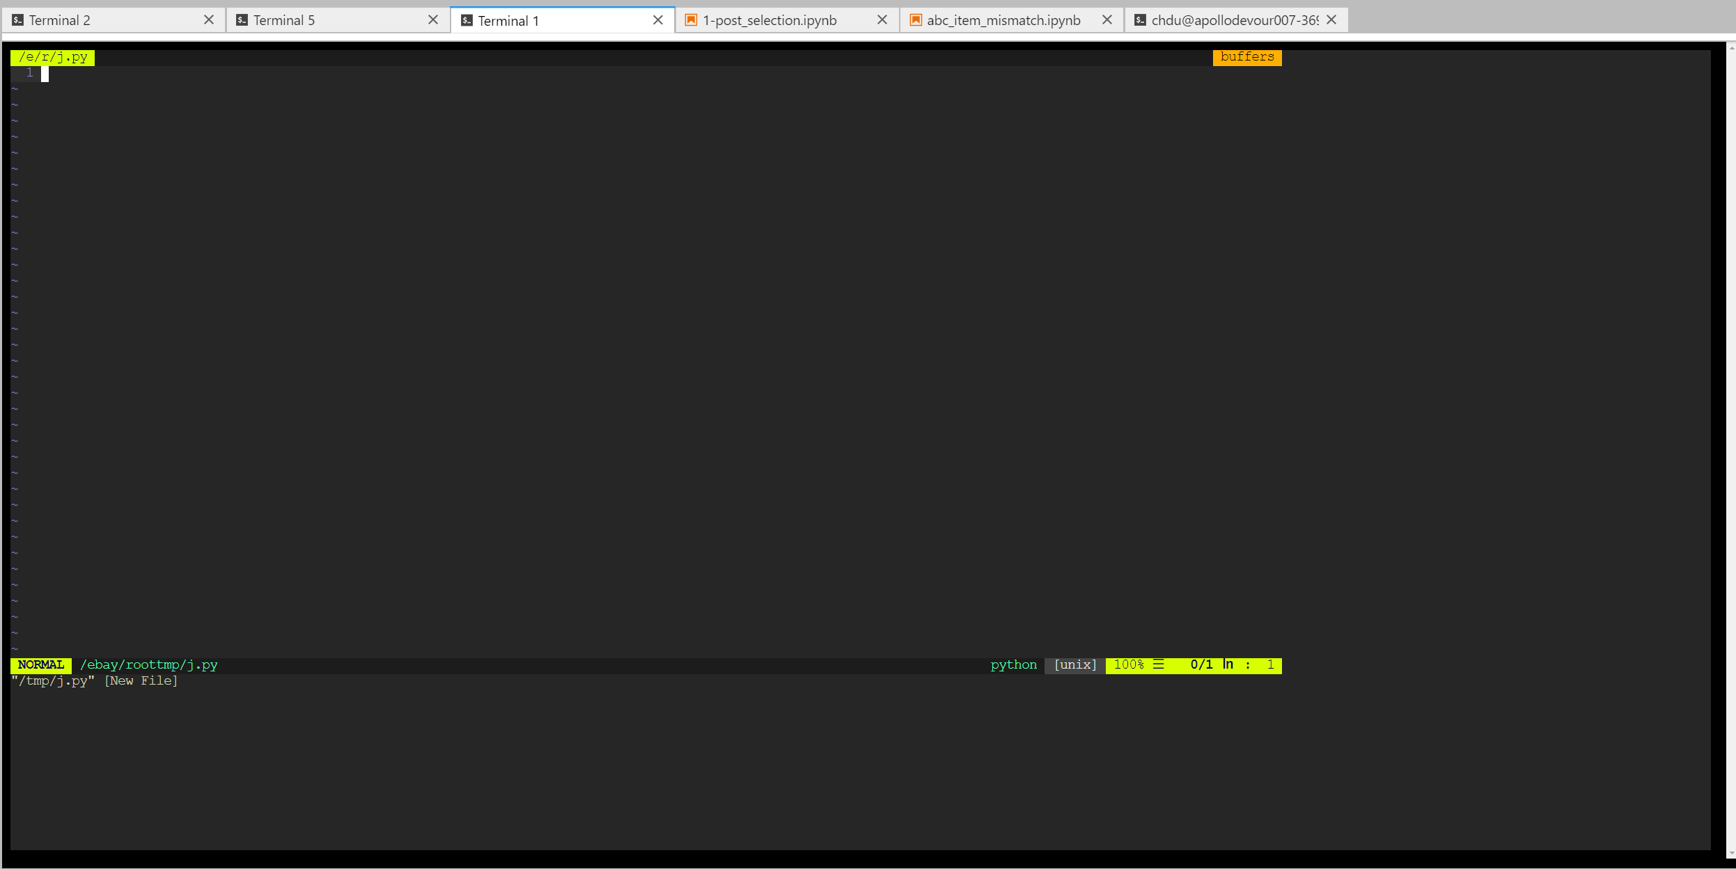Click the buffers indicator at top right

click(x=1246, y=57)
